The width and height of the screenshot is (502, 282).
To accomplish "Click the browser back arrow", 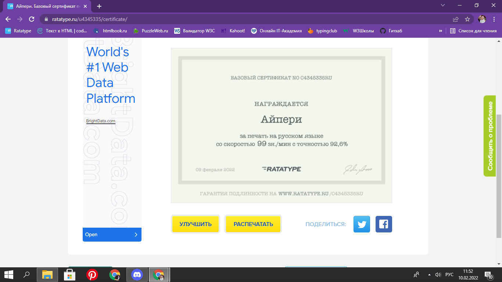I will pyautogui.click(x=8, y=19).
